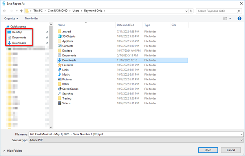Open view options dropdown arrow
This screenshot has height=156, width=245.
[x=230, y=18]
